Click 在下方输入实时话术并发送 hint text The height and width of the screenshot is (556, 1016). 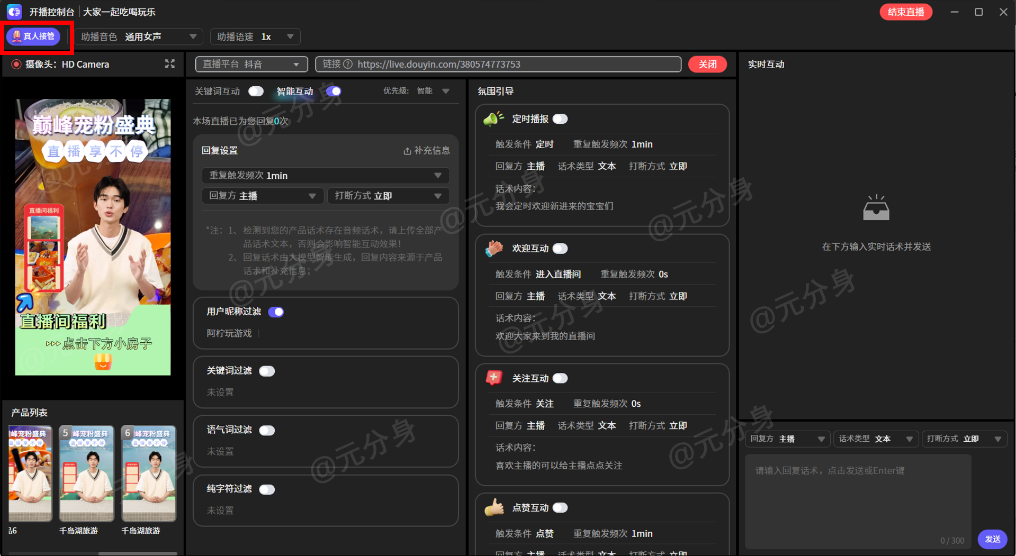coord(876,247)
